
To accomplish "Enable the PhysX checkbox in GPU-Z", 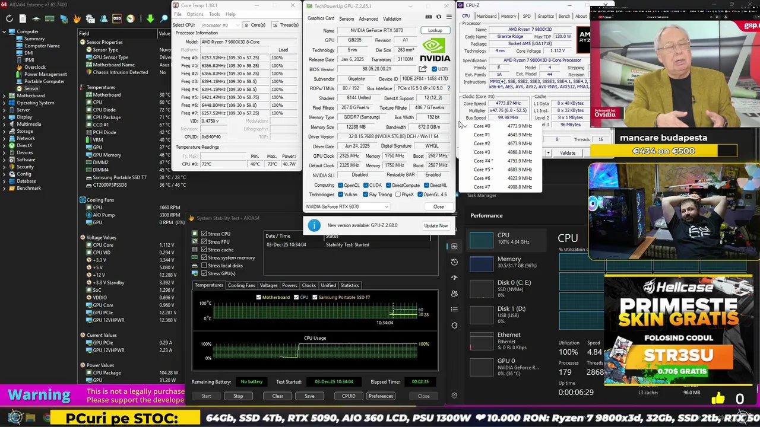I will pos(398,195).
